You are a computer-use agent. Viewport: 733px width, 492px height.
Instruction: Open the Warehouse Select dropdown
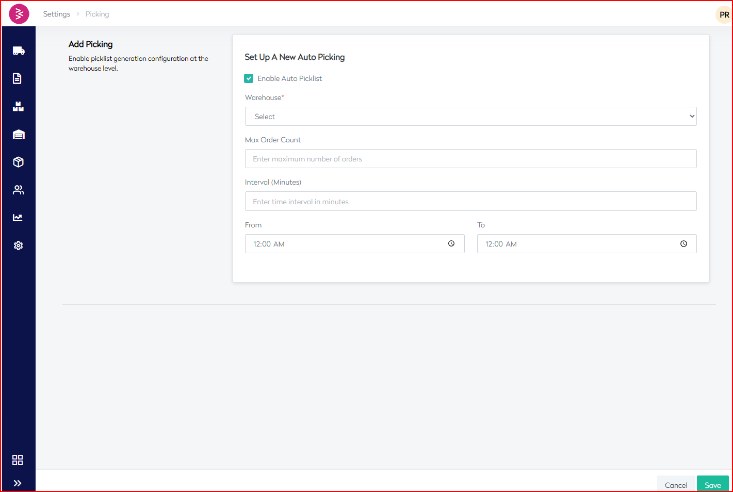point(470,116)
